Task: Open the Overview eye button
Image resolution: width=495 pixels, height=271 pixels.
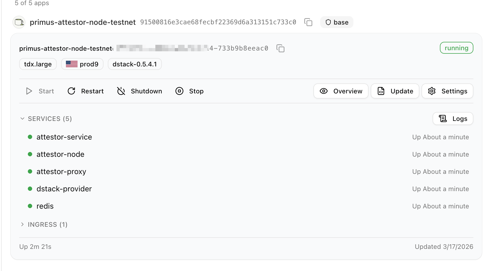Action: click(x=341, y=91)
